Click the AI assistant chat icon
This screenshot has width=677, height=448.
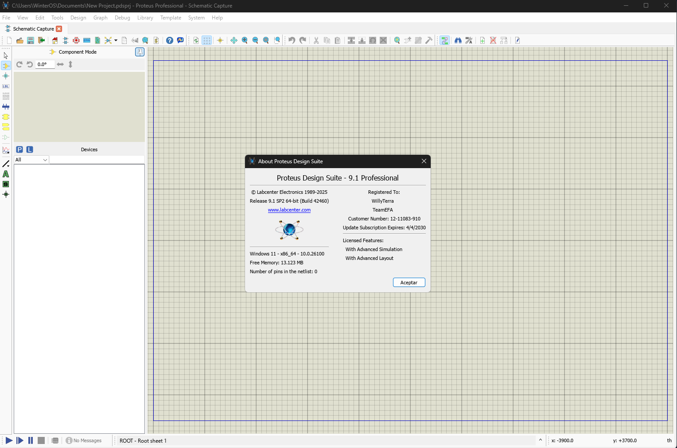point(180,40)
